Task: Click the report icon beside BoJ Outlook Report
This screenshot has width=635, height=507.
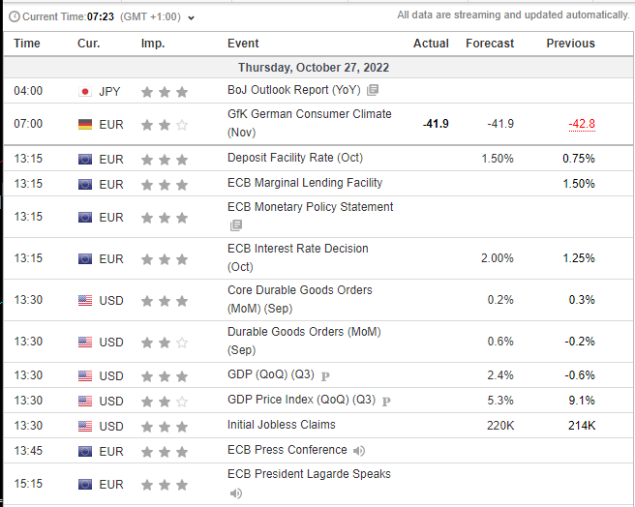Action: click(x=373, y=91)
